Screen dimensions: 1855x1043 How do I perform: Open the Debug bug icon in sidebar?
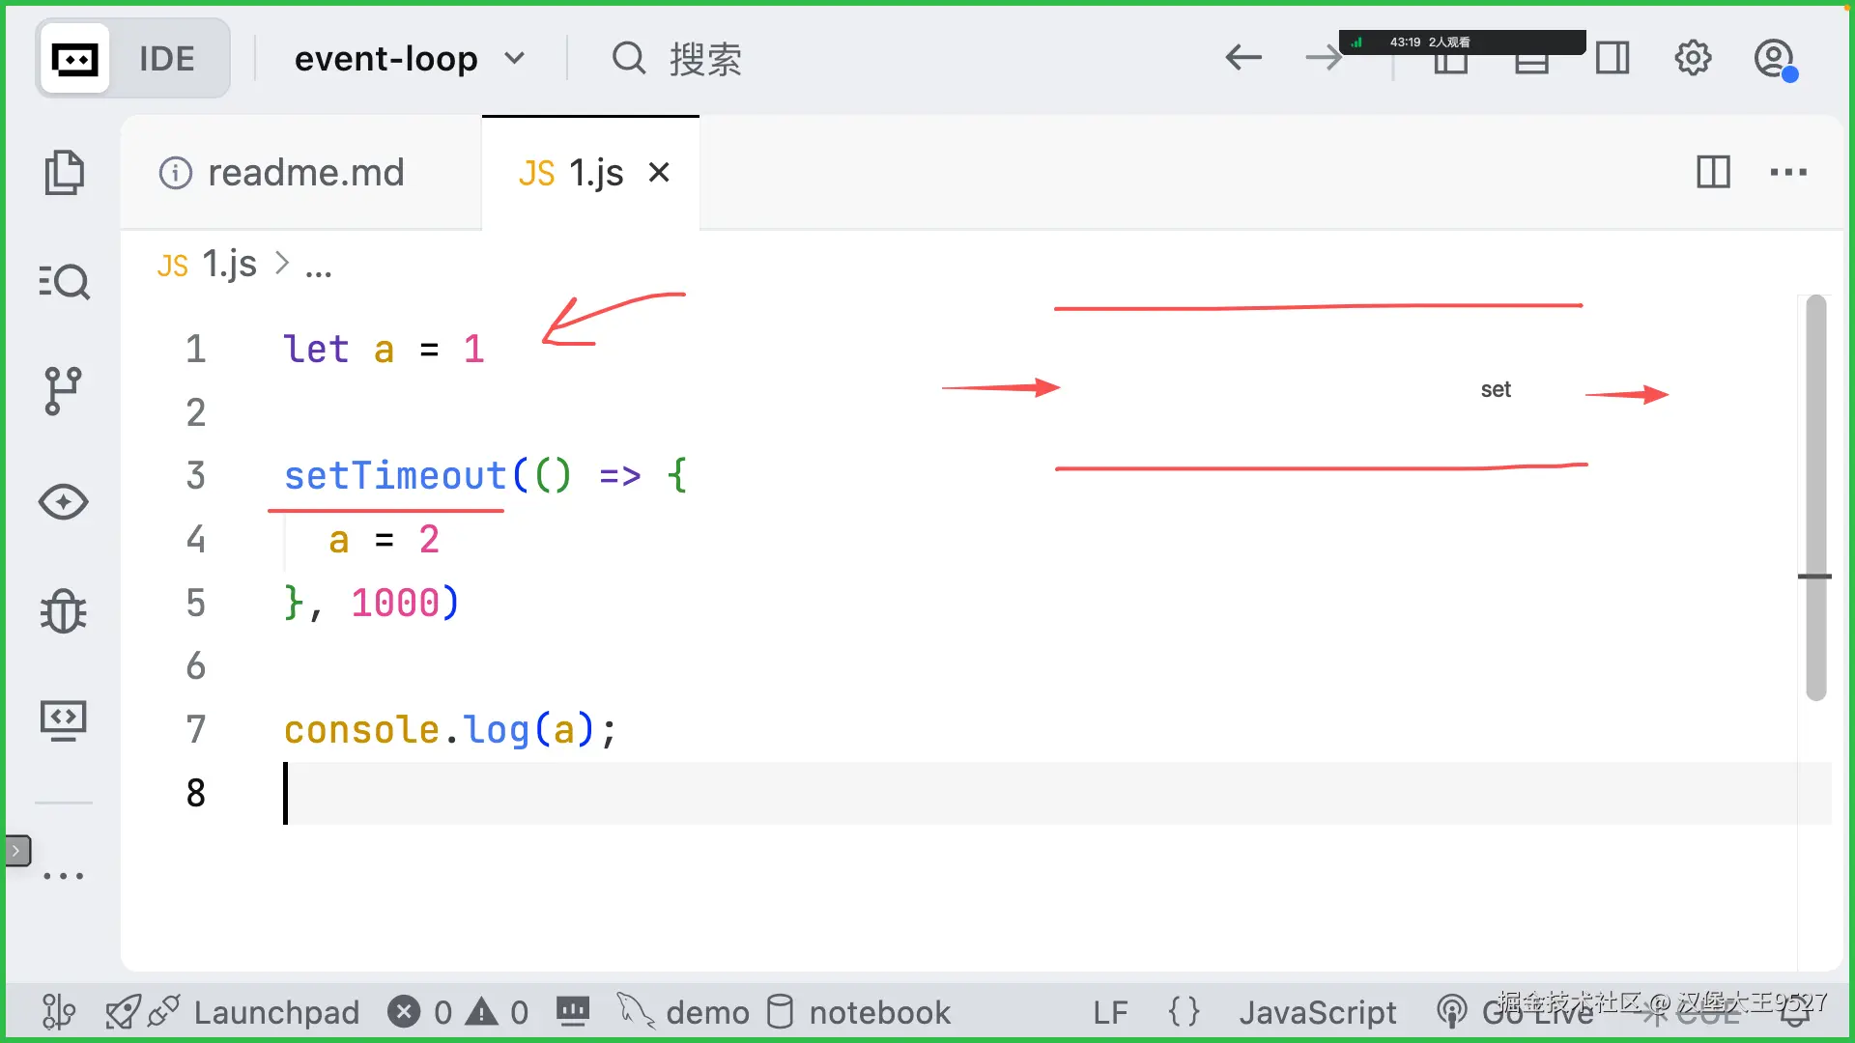coord(64,611)
